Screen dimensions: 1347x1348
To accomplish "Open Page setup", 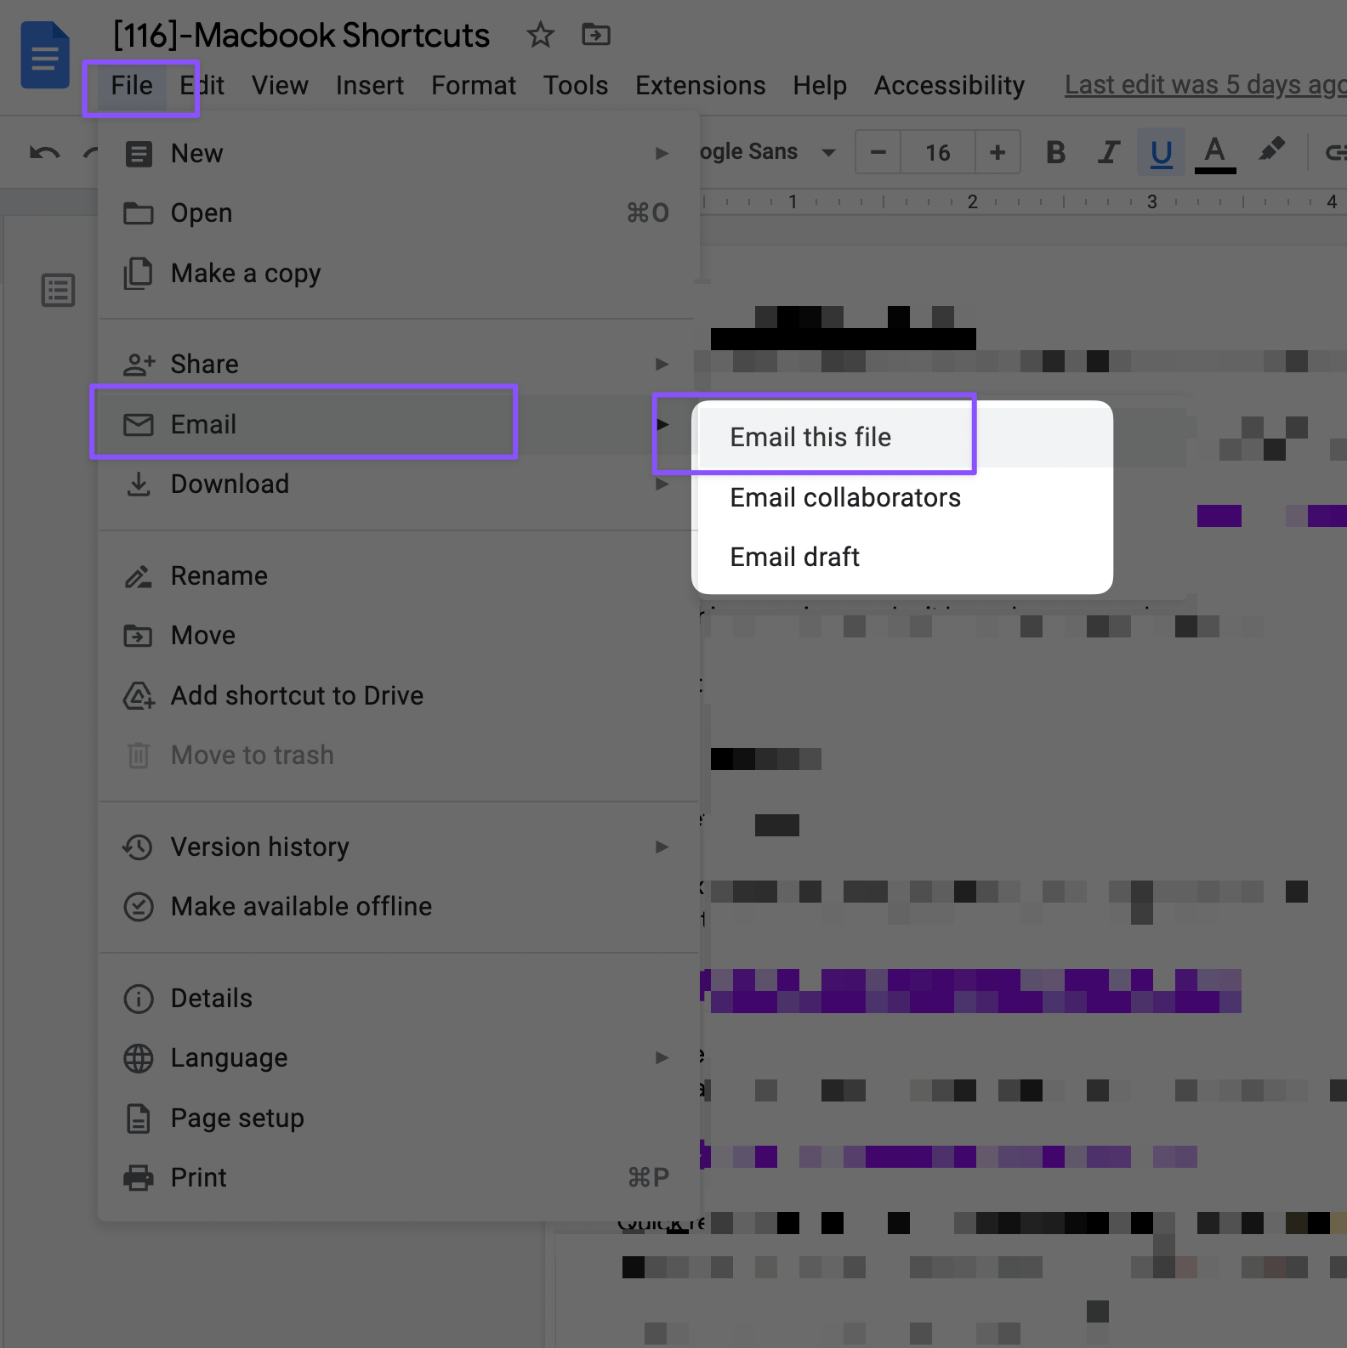I will coord(398,1119).
